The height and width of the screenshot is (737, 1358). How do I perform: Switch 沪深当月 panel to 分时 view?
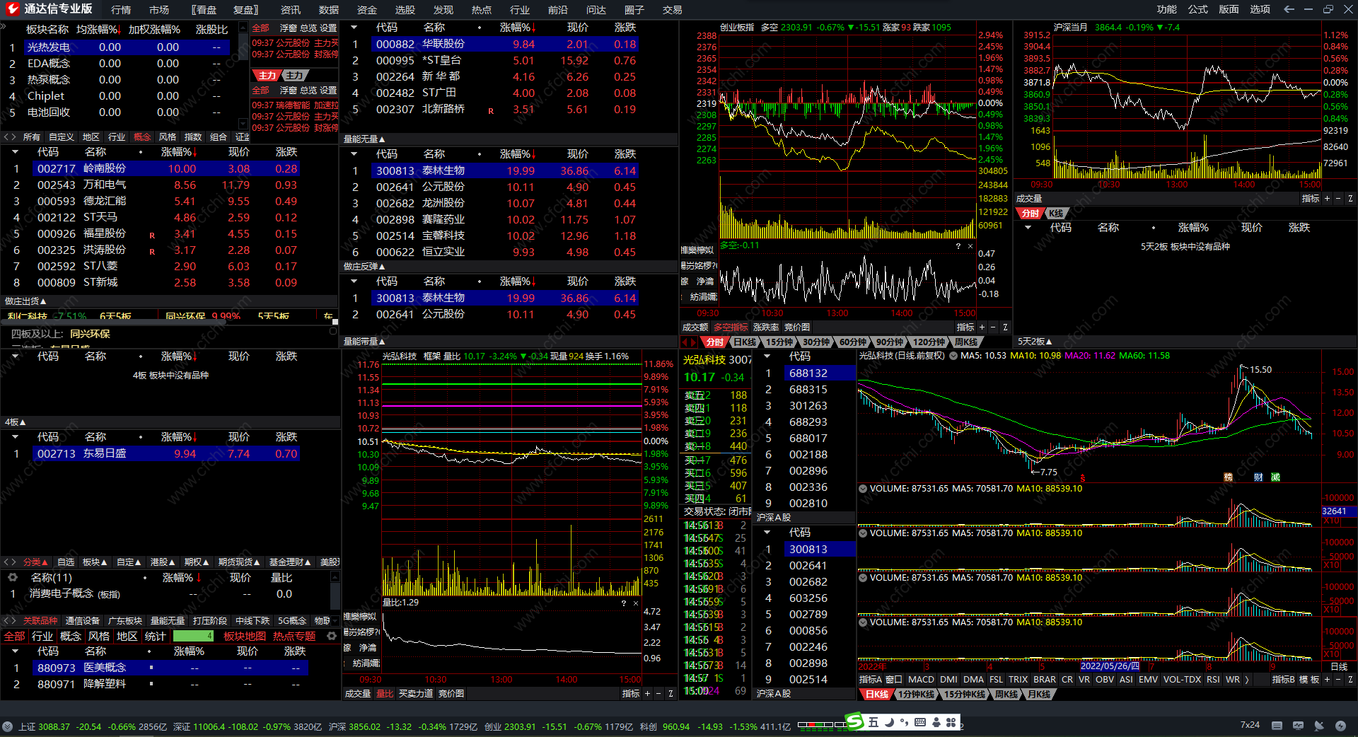[x=1030, y=214]
